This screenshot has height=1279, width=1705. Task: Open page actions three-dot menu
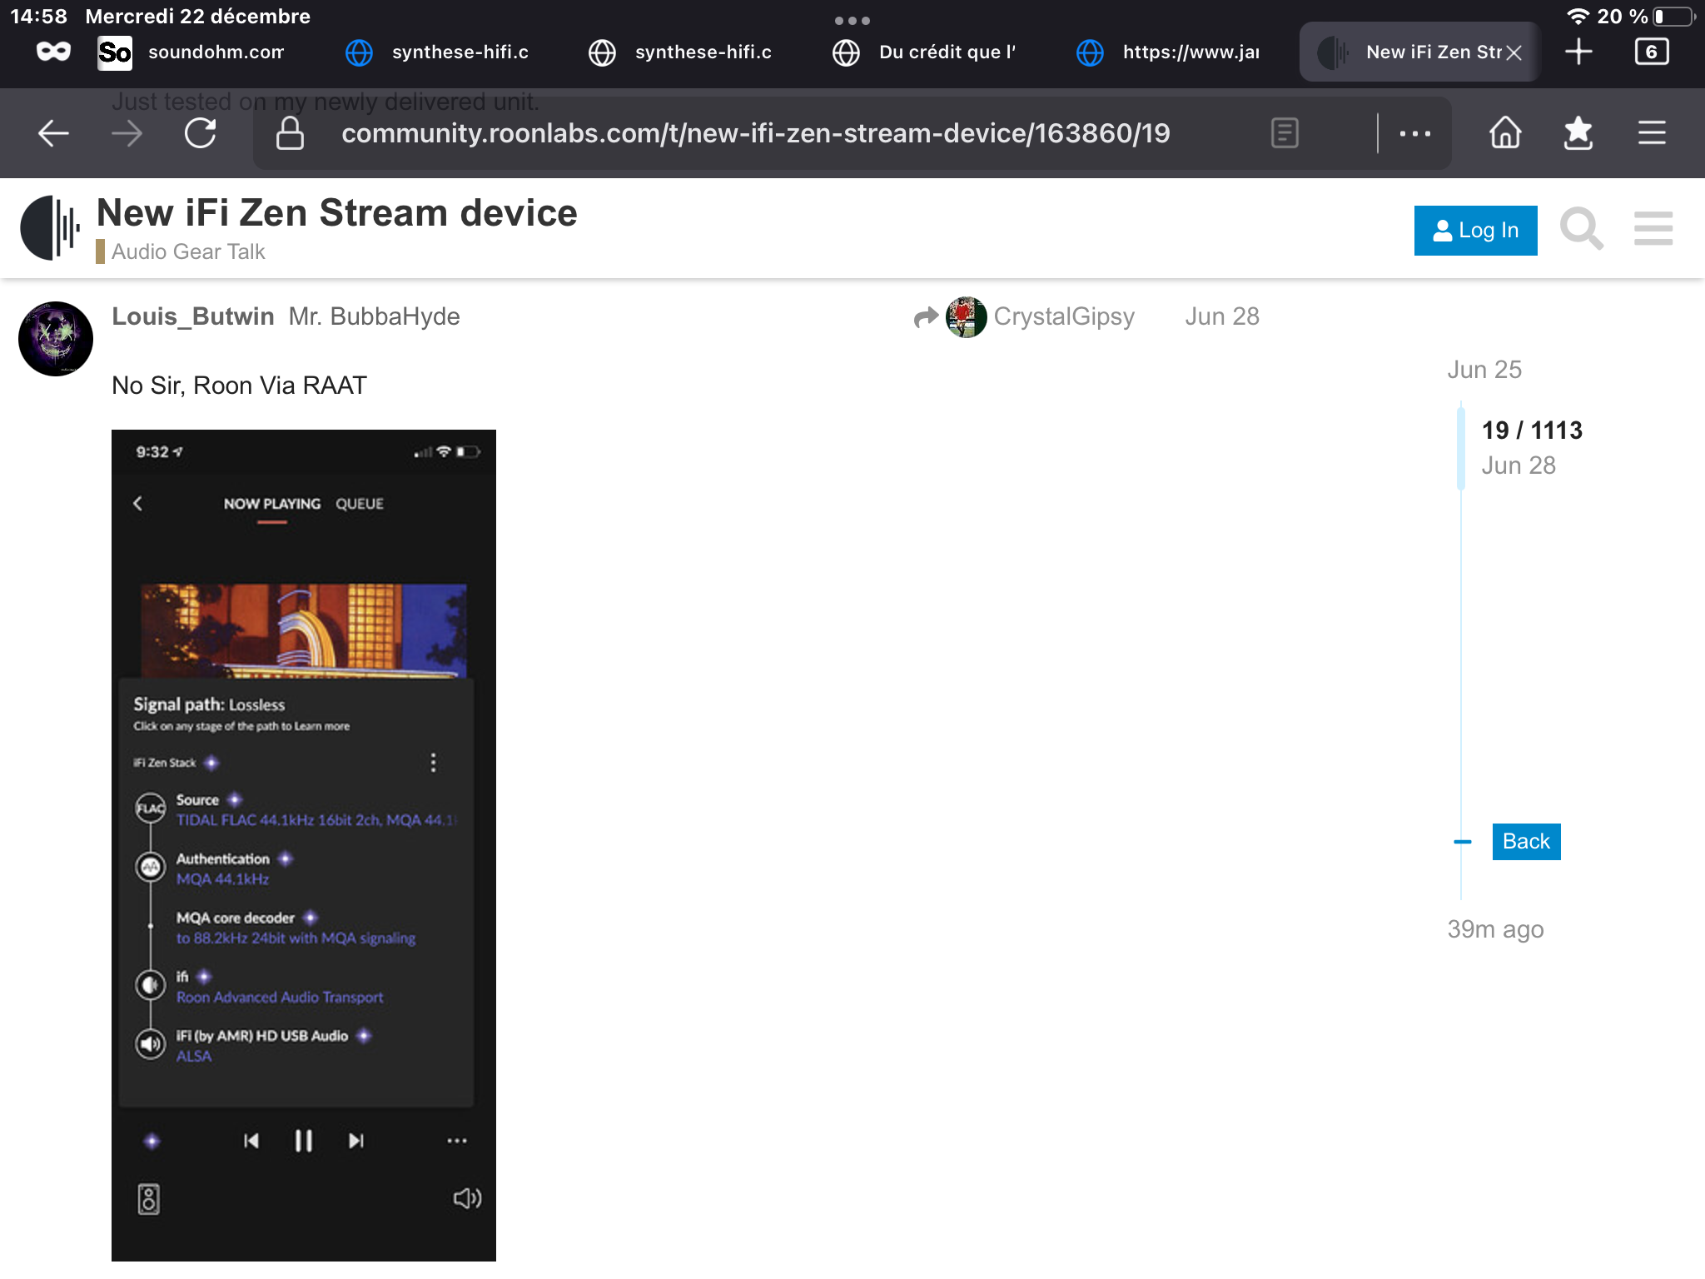click(x=1414, y=133)
